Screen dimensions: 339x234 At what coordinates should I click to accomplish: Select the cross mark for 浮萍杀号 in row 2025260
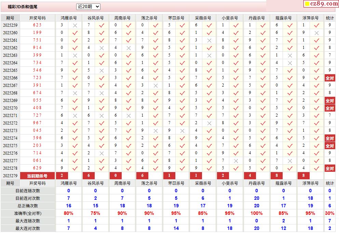coord(316,33)
